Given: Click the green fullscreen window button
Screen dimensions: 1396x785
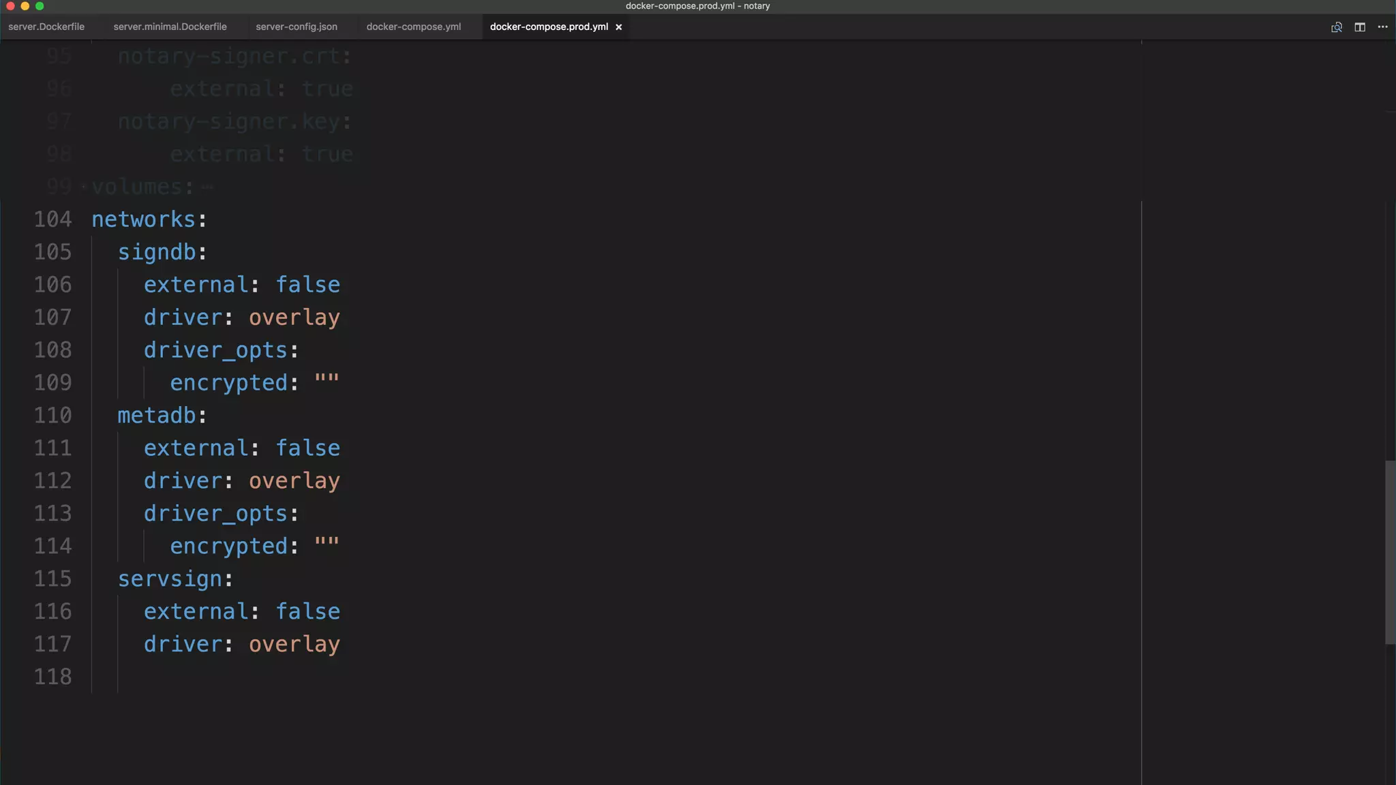Looking at the screenshot, I should [x=40, y=6].
